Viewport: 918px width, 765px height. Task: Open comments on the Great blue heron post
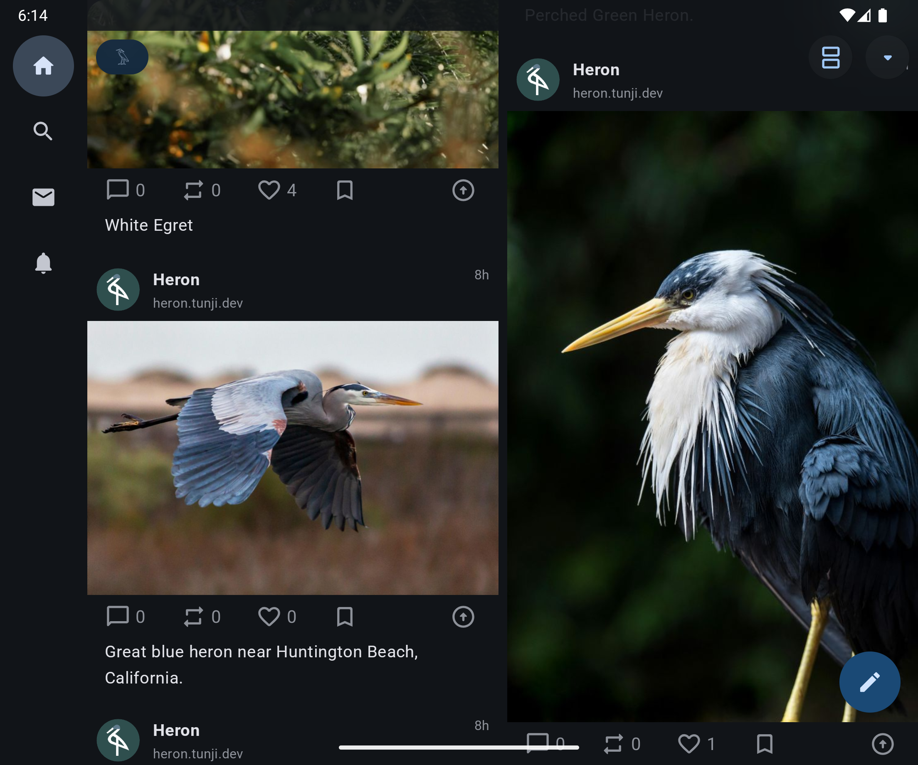tap(117, 617)
